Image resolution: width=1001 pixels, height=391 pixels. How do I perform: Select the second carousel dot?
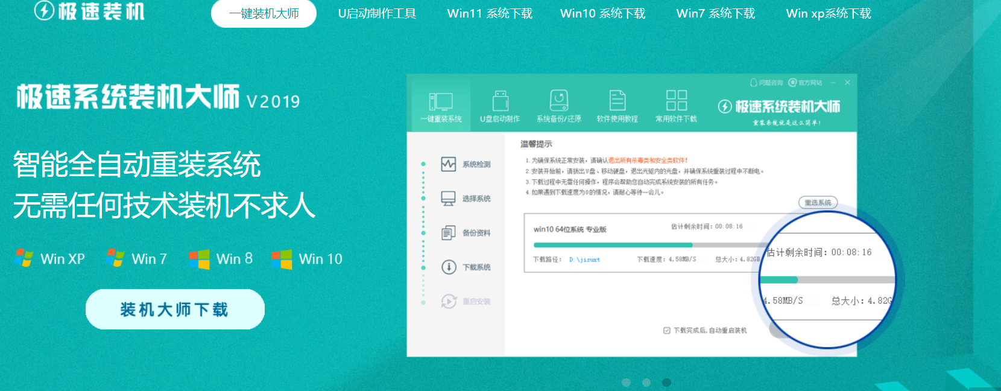646,383
